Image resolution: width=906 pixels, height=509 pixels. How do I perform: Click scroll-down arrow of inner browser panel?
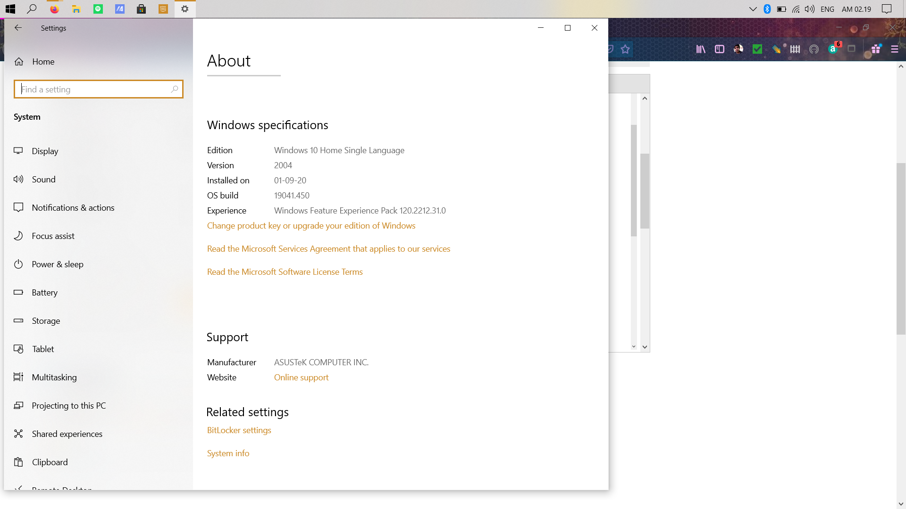click(645, 347)
